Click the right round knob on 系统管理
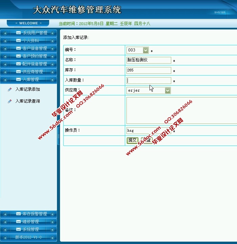Image resolution: width=237 pixels, height=244 pixels. tap(52, 230)
